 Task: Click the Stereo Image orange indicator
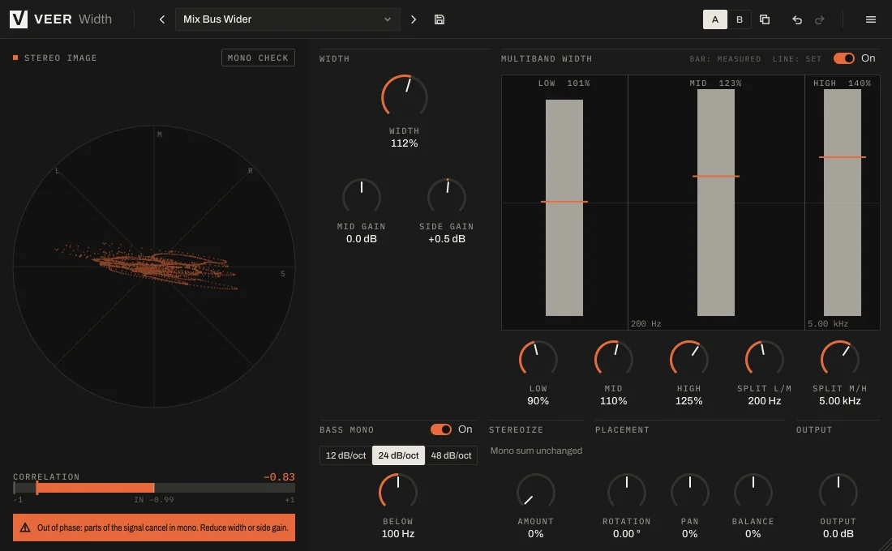15,58
